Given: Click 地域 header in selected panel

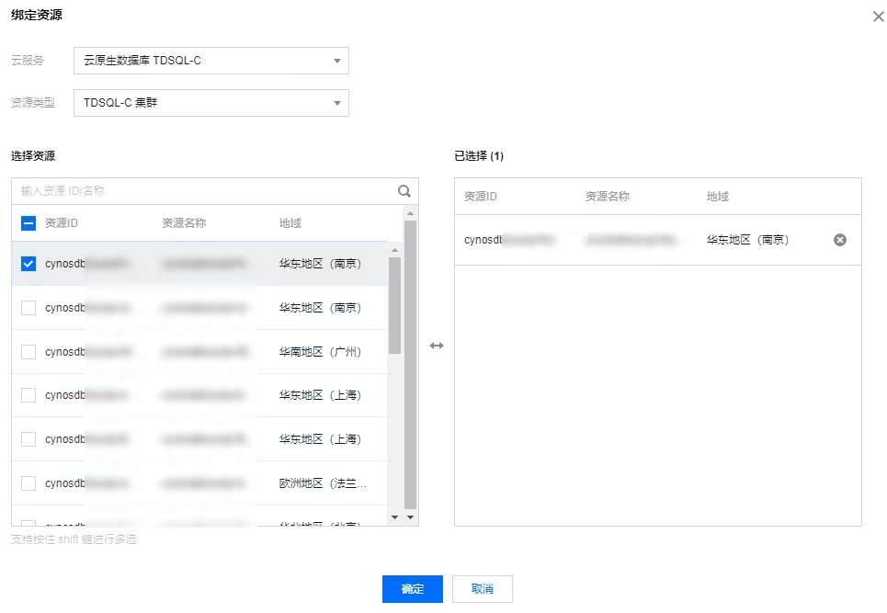Looking at the screenshot, I should [x=718, y=197].
